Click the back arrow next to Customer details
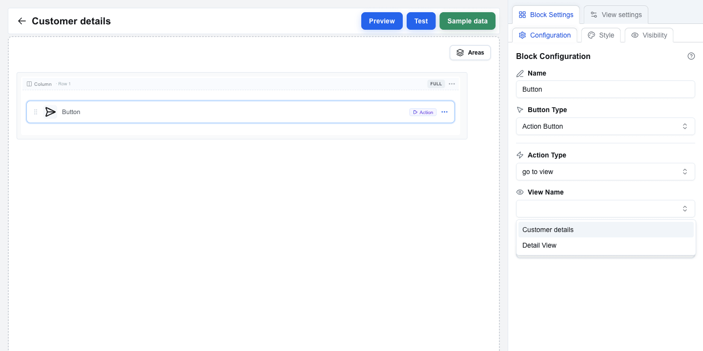Image resolution: width=703 pixels, height=351 pixels. pos(21,21)
